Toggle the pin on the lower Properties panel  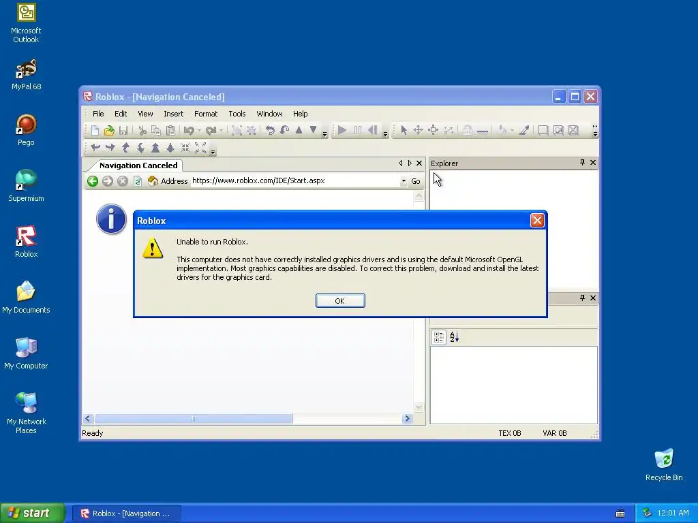click(582, 298)
